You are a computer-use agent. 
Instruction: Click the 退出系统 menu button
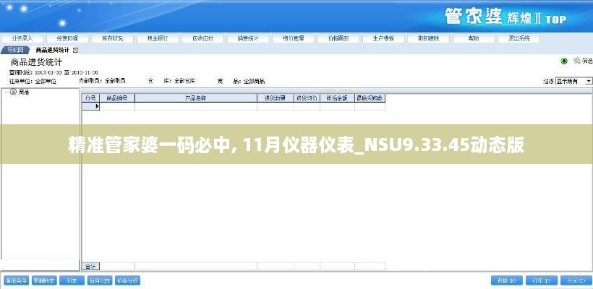tap(519, 38)
